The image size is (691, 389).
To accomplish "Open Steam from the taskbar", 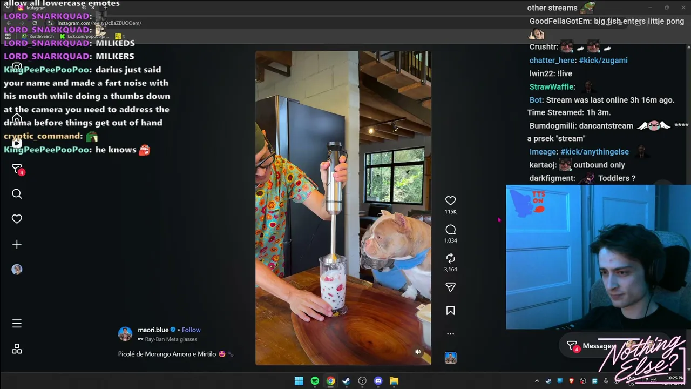I will (346, 381).
